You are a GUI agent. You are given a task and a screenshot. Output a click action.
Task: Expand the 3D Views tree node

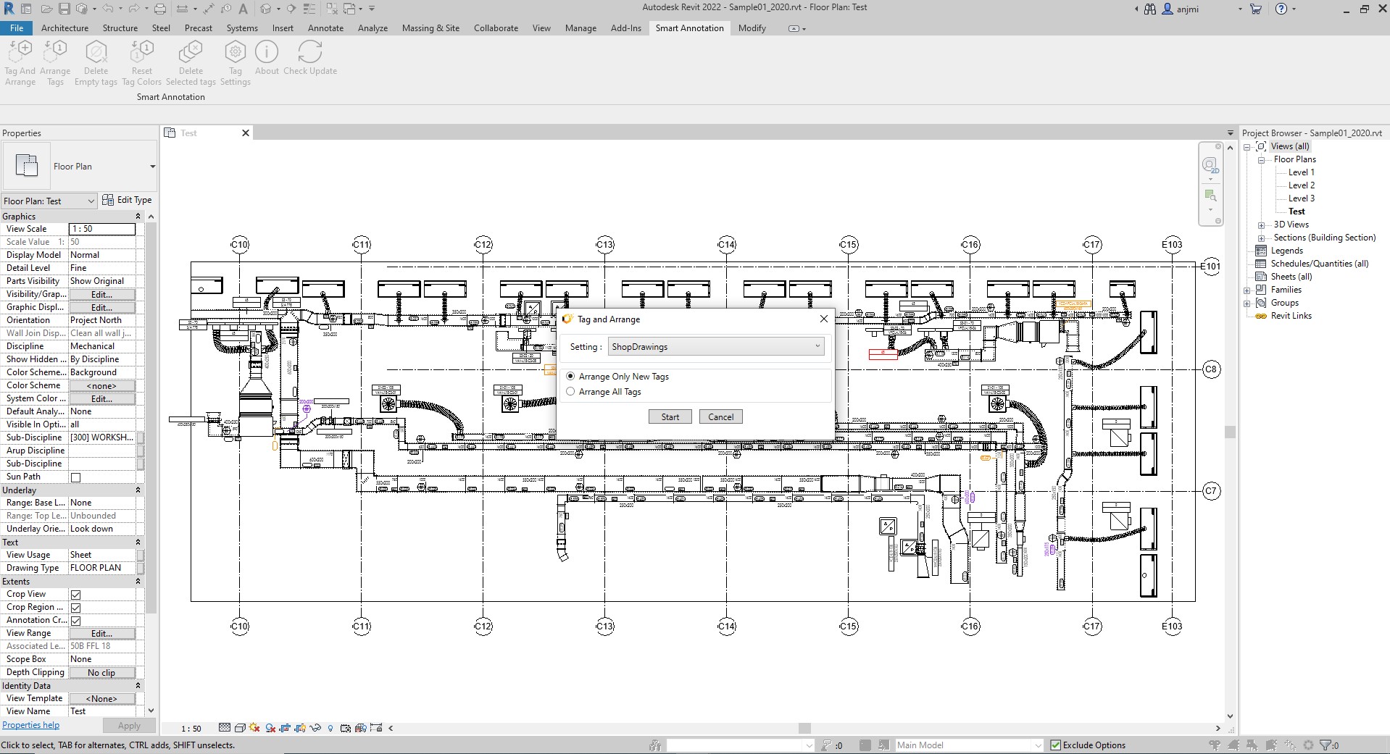(x=1261, y=225)
